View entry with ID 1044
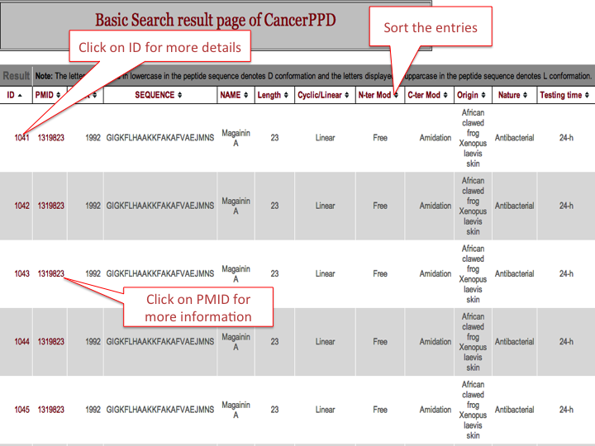595x446 pixels. (x=21, y=342)
